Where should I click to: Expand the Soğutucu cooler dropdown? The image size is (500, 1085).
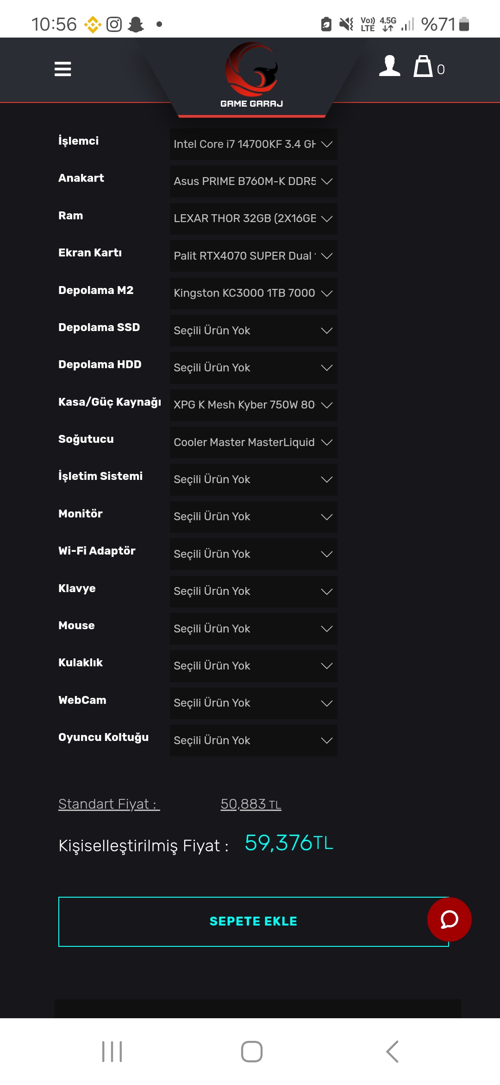pos(253,442)
